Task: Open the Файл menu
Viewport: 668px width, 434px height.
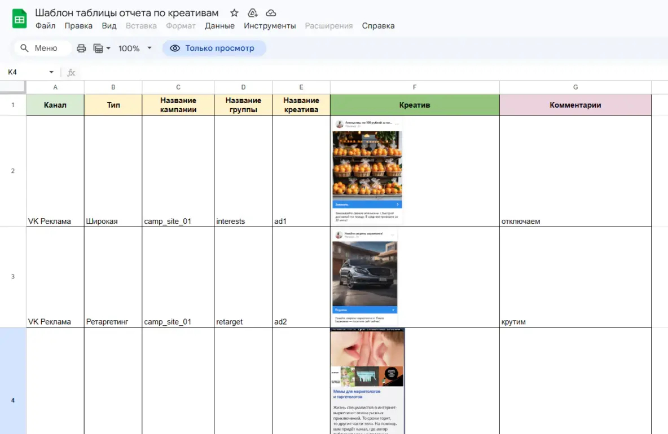Action: click(45, 26)
